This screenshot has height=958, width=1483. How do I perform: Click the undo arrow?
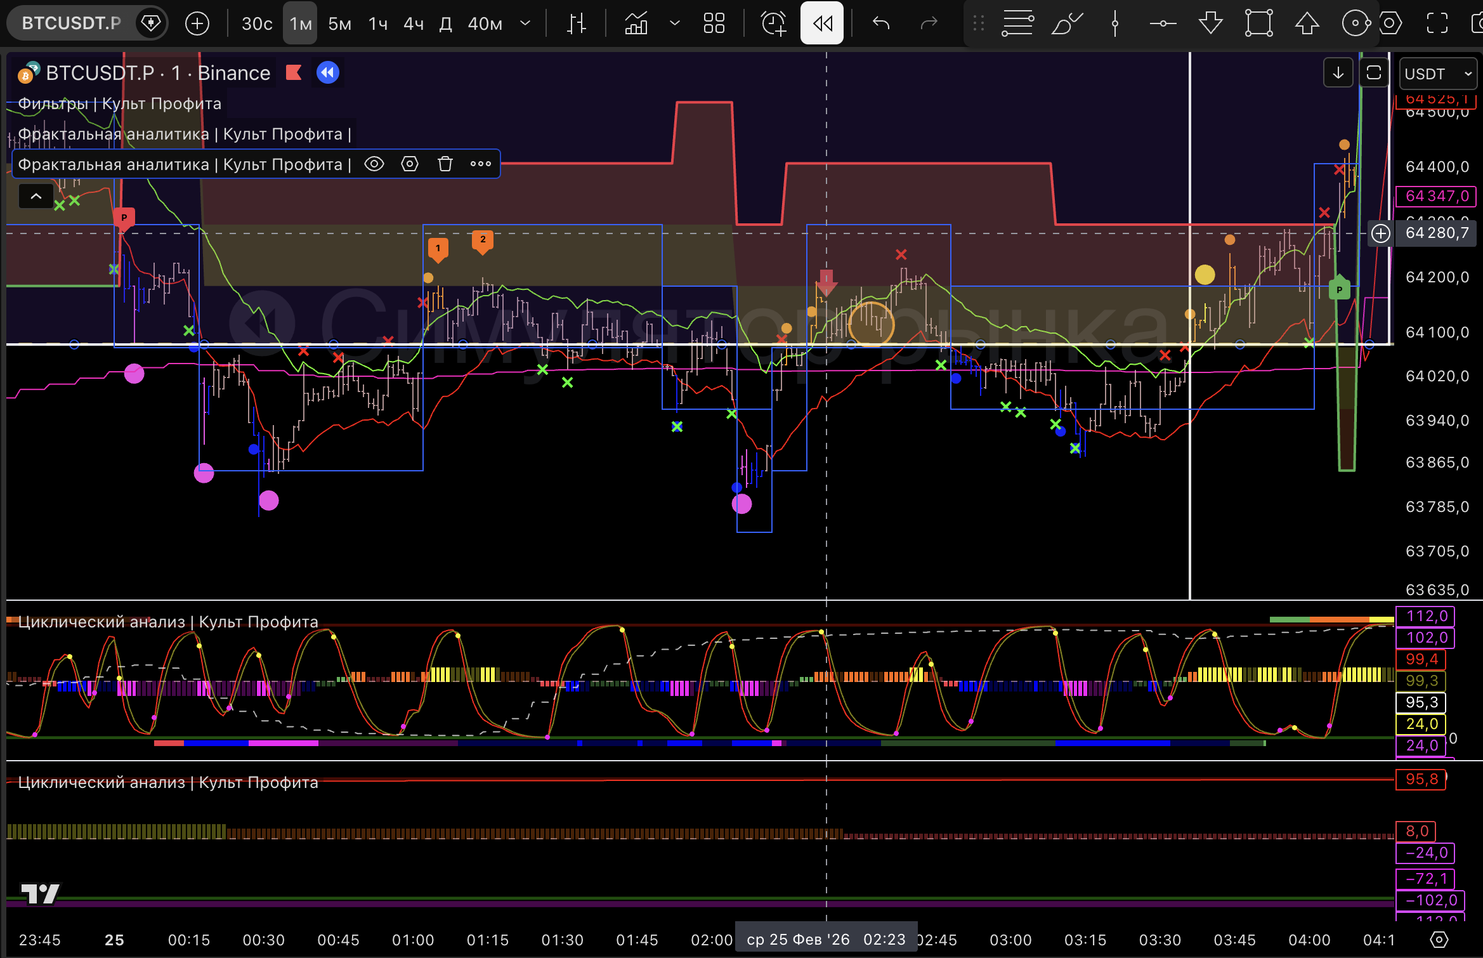[x=881, y=24]
